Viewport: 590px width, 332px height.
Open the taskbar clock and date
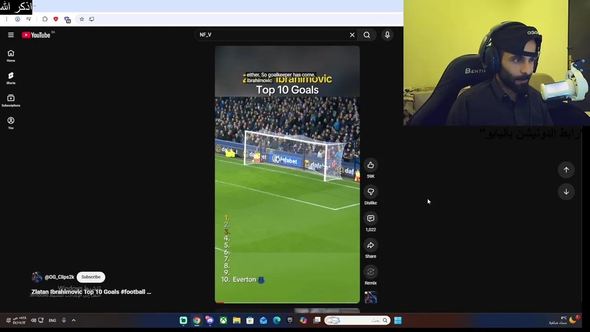[19, 320]
